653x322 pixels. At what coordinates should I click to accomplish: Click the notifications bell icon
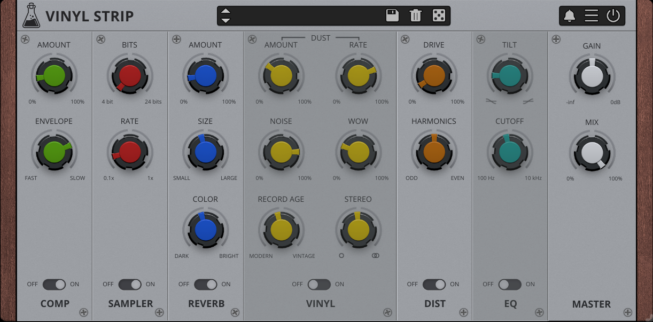569,15
